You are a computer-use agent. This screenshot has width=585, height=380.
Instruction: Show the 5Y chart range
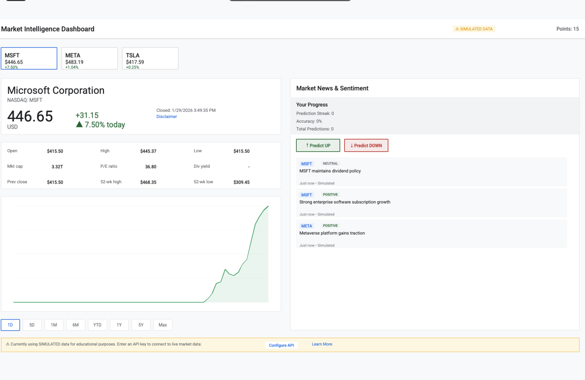pos(141,325)
